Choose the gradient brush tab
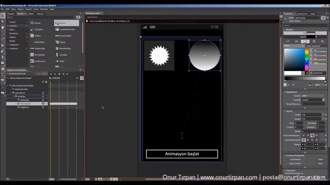Image resolution: width=330 pixels, height=185 pixels. click(x=305, y=41)
